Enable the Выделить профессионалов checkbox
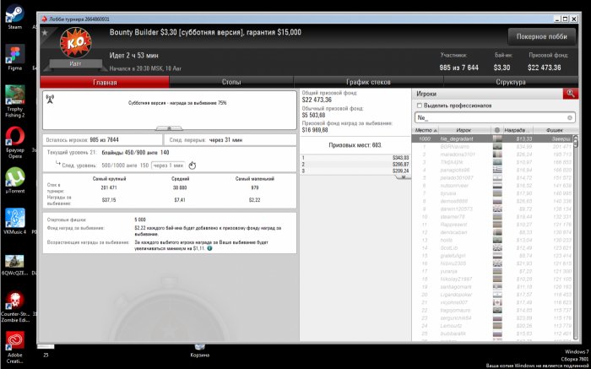Image resolution: width=591 pixels, height=369 pixels. [x=419, y=106]
